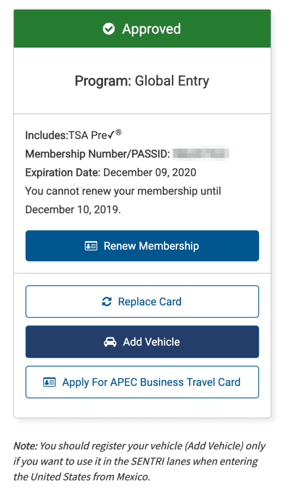Click the green Approved status banner
Screen dimensions: 290x497
point(142,29)
